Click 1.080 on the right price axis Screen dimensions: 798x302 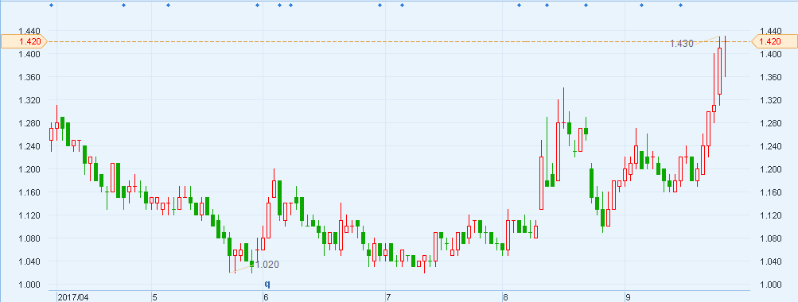tap(769, 238)
